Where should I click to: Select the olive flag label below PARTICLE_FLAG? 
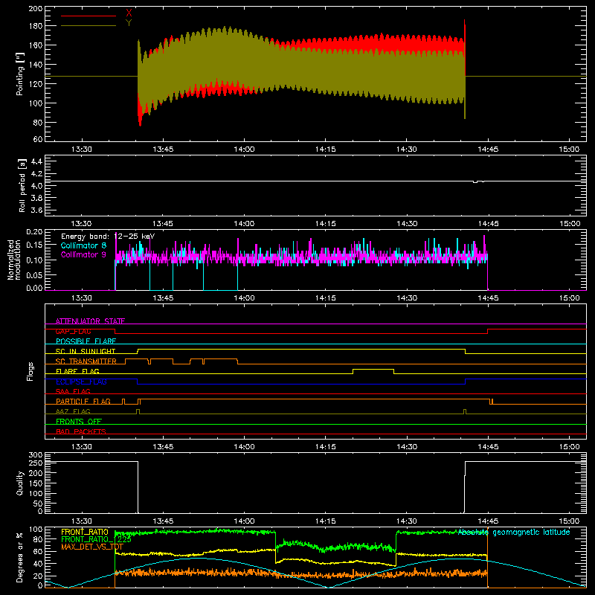[x=73, y=411]
